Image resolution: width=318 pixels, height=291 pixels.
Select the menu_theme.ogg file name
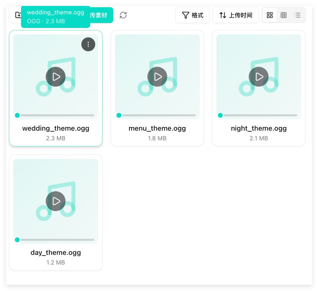[157, 128]
